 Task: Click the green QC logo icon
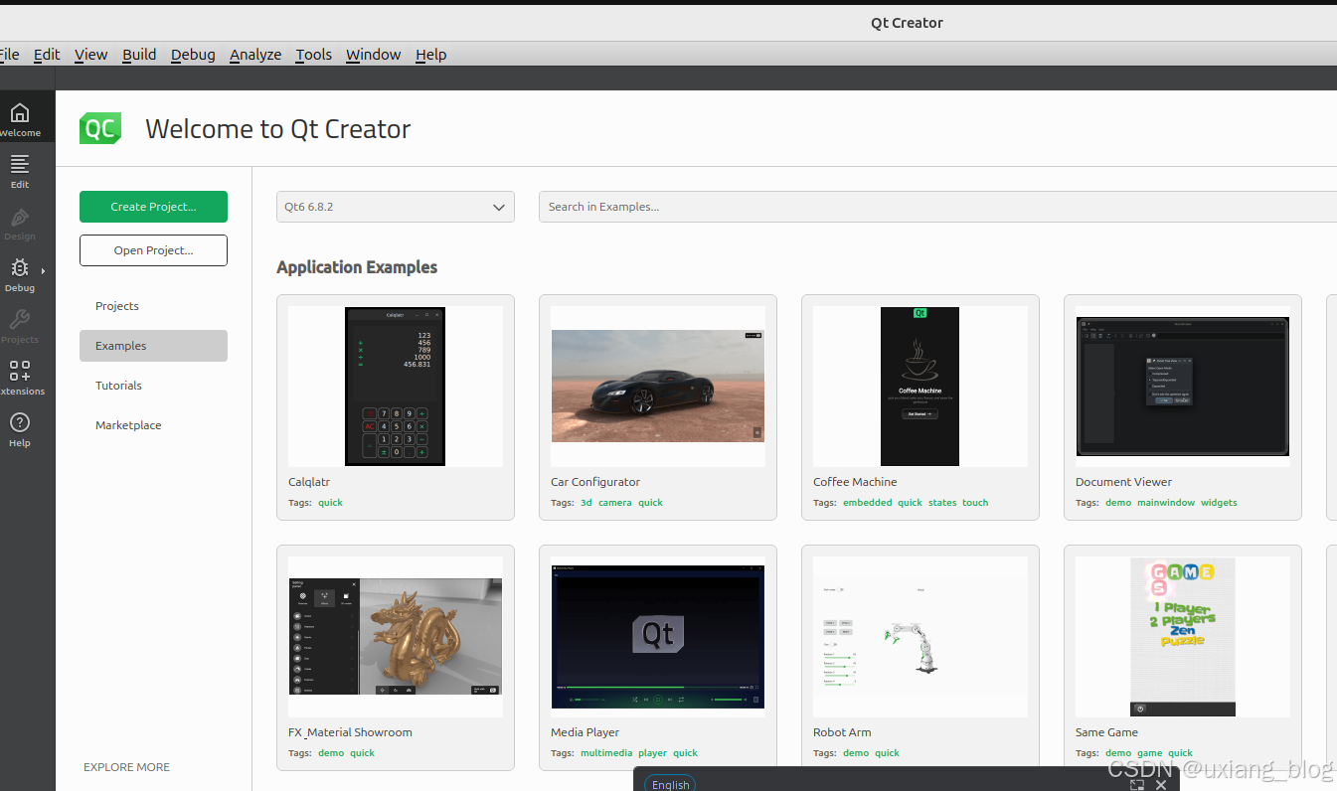(100, 128)
